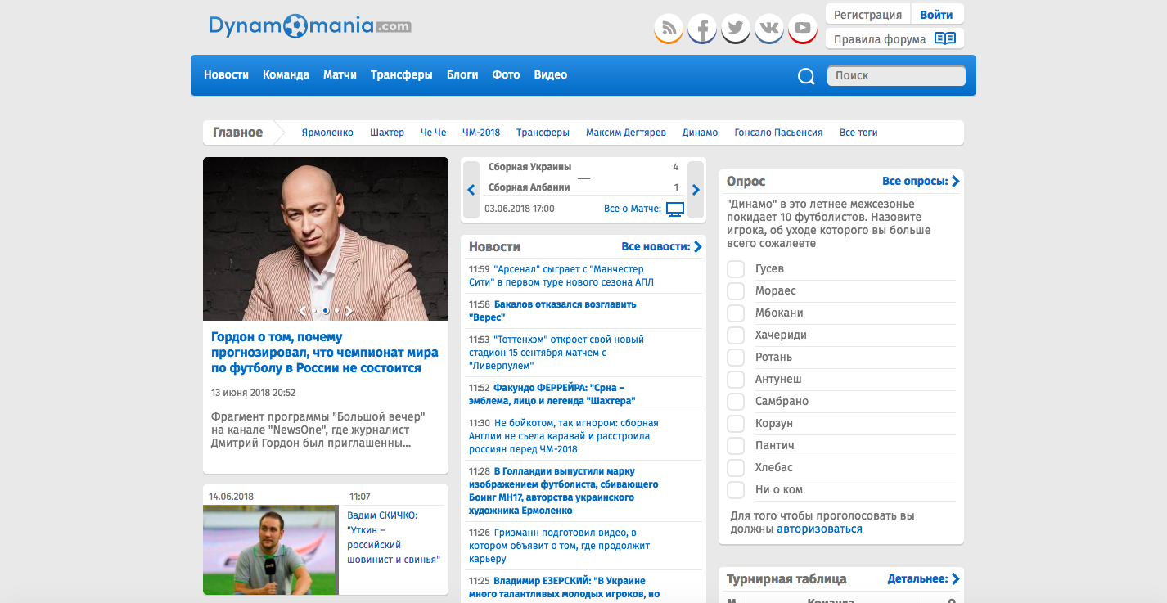
Task: Open the RSS feed icon
Action: pyautogui.click(x=669, y=29)
